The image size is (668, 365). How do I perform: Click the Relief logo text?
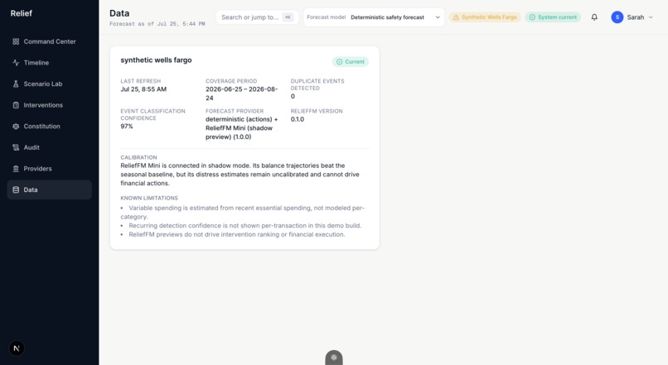(22, 13)
